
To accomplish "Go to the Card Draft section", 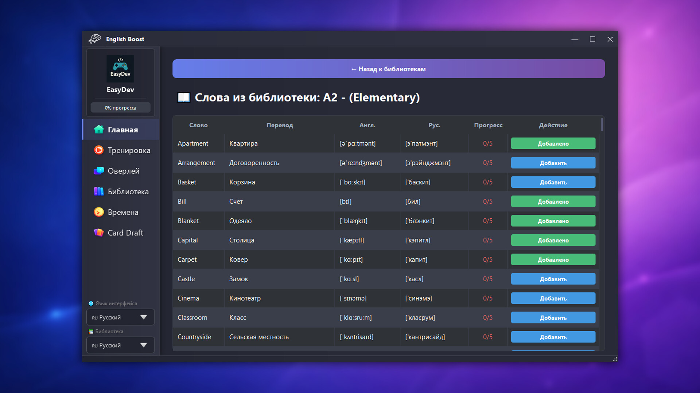I will (x=125, y=233).
